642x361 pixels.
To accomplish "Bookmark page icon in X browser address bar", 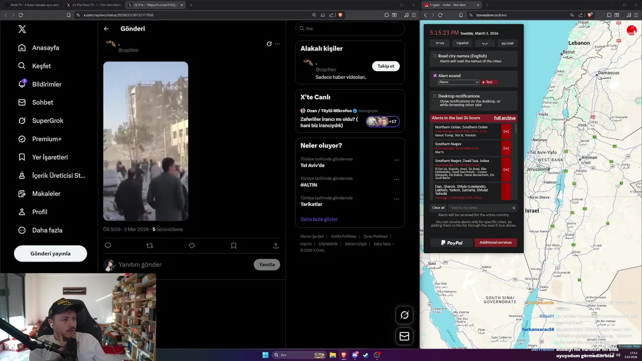I will pos(68,15).
